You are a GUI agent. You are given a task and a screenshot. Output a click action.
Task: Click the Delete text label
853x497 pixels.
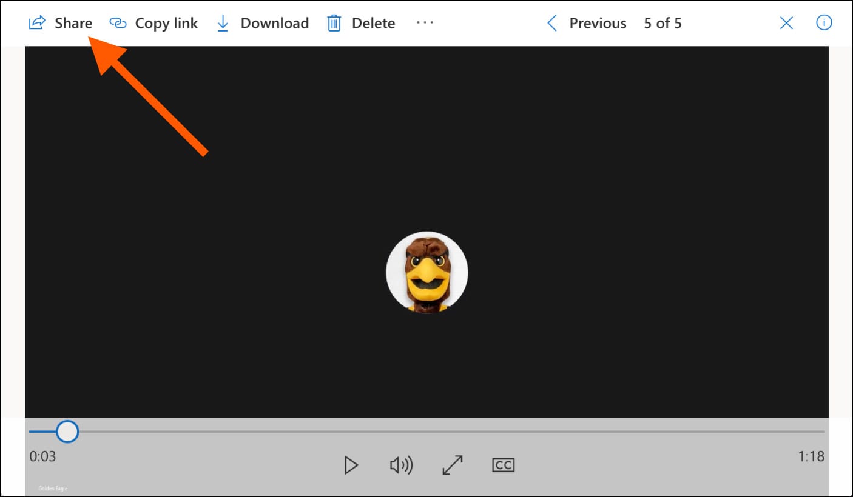[x=373, y=24]
